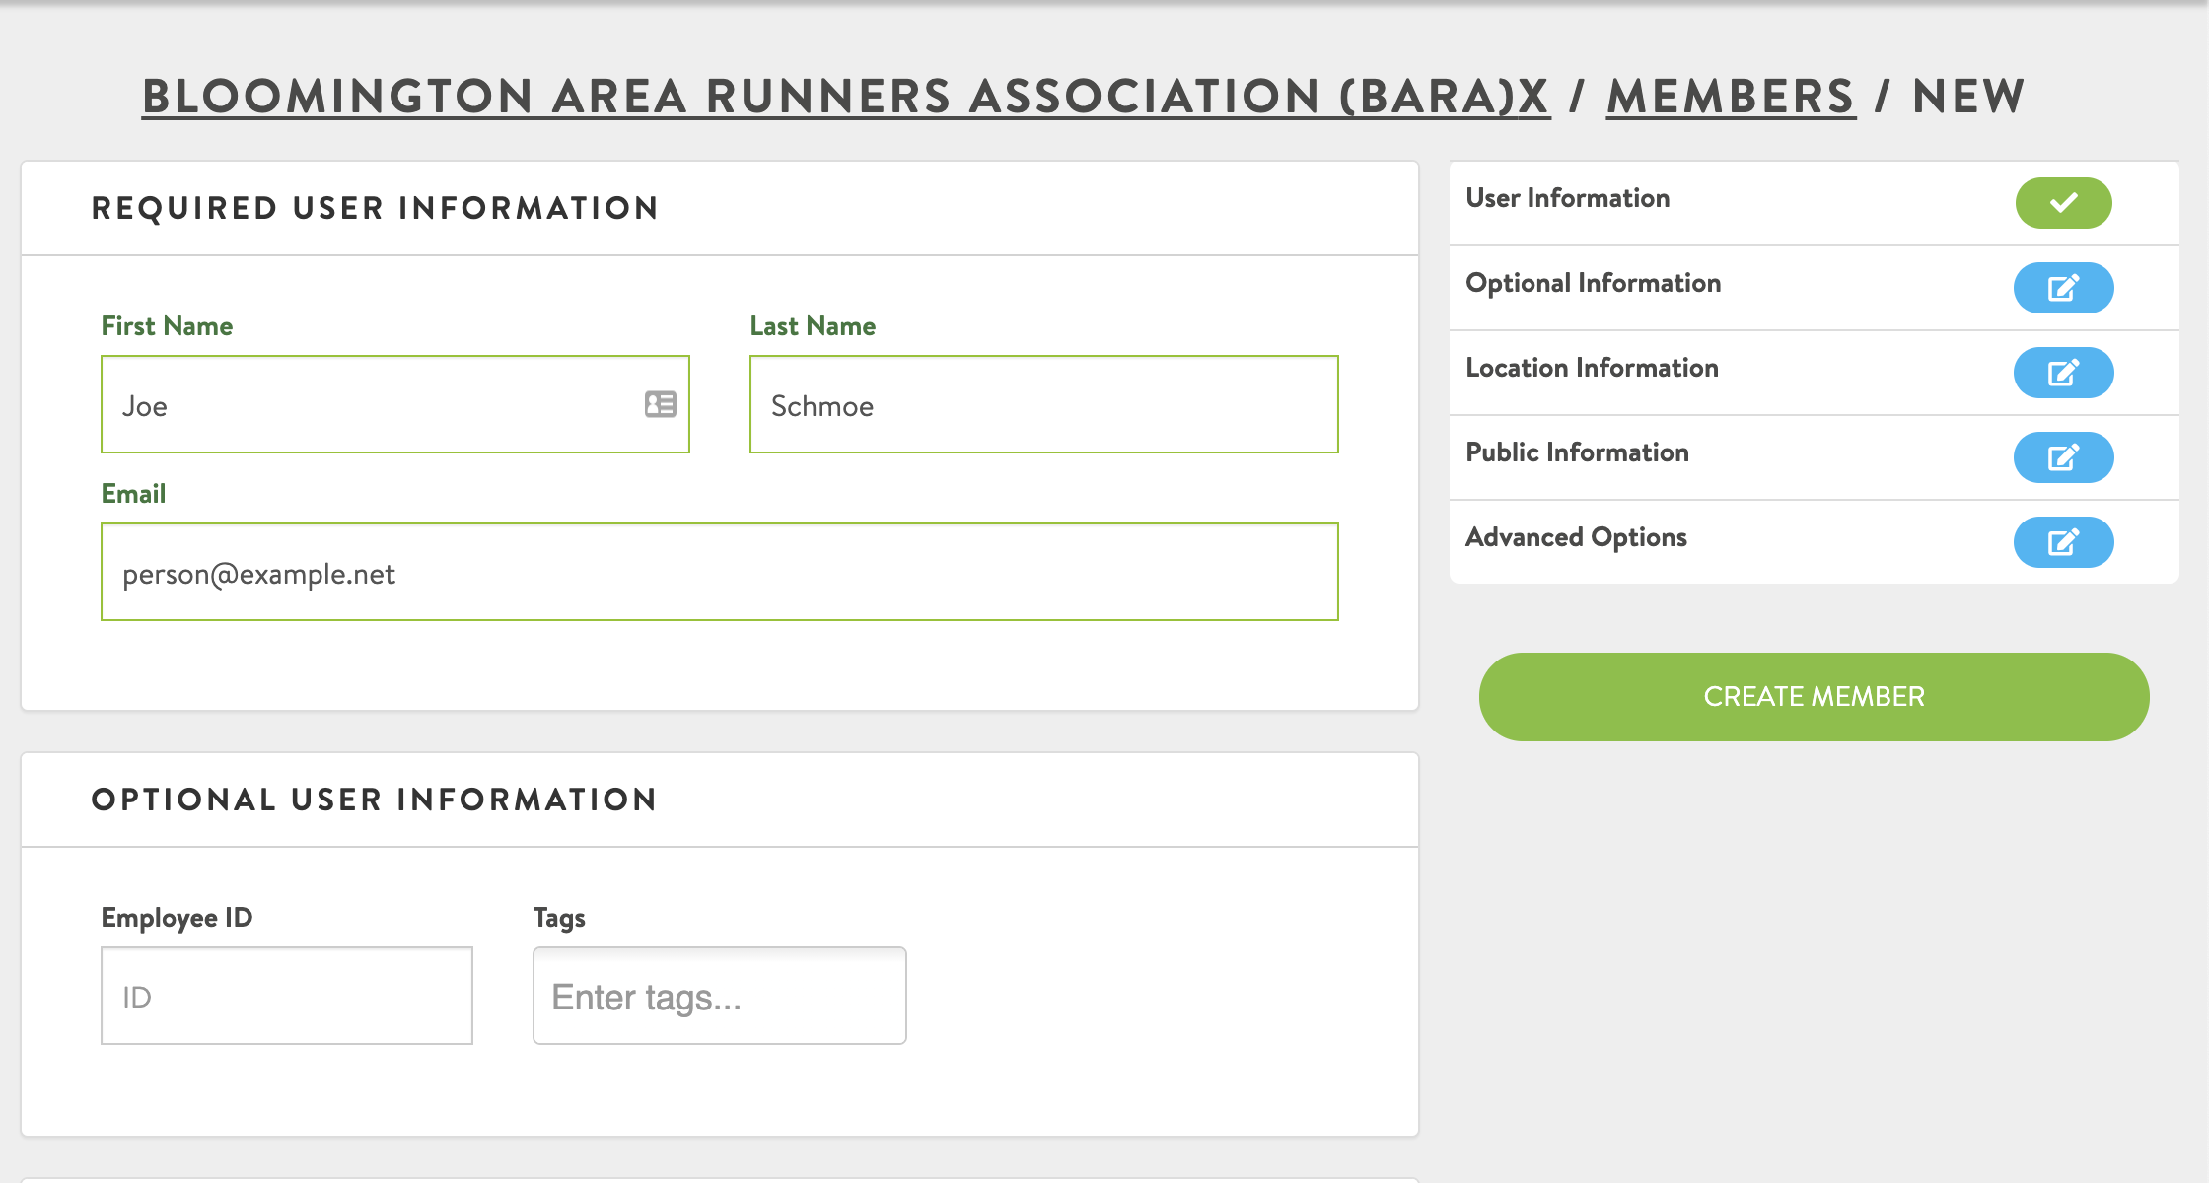Select the User Information sidebar item
Screen dimensions: 2209x1183
pyautogui.click(x=1568, y=198)
